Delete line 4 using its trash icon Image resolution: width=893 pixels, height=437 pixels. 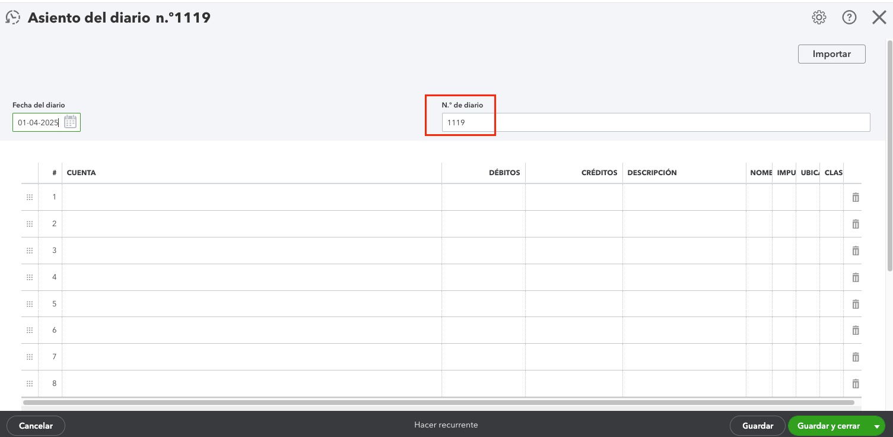855,277
